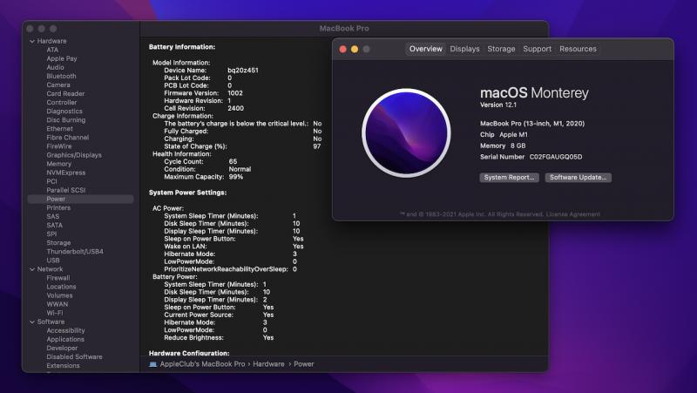Click the computer icon in the path bar
Image resolution: width=697 pixels, height=393 pixels.
pos(153,364)
